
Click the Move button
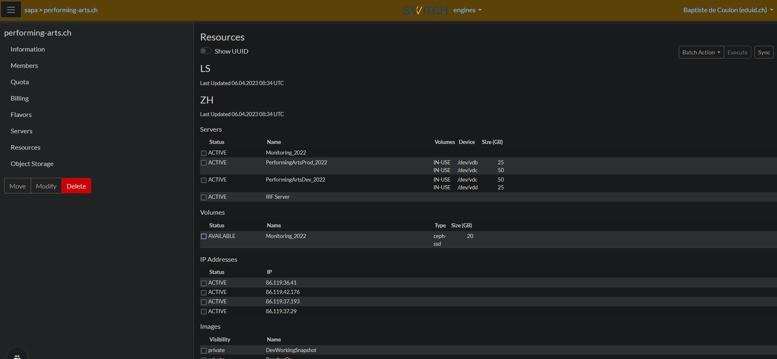click(18, 186)
